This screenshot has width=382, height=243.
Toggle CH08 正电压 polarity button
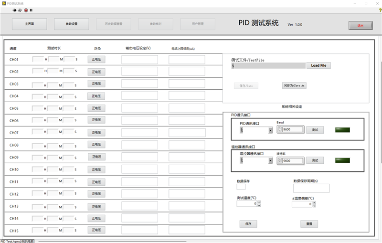(96, 145)
